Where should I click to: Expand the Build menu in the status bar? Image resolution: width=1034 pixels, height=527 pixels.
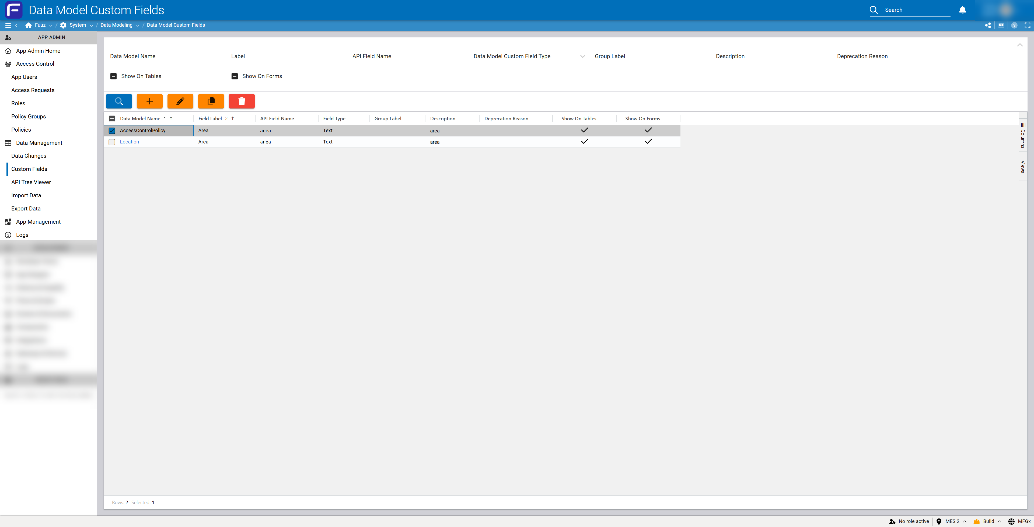coord(999,521)
